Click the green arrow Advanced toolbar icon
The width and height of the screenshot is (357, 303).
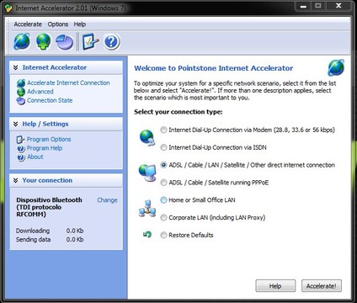click(x=43, y=41)
